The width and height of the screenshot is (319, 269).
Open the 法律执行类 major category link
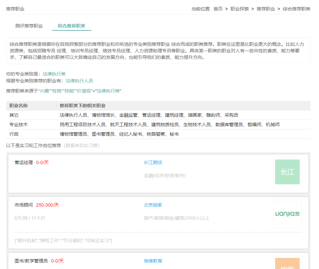[x=54, y=74]
